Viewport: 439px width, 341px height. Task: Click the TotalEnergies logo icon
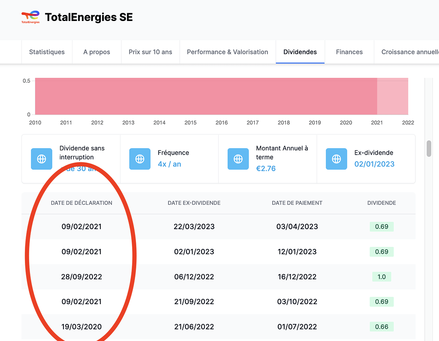pyautogui.click(x=30, y=17)
